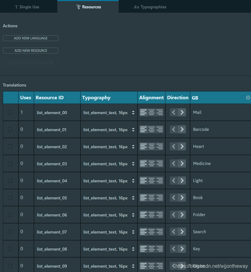Click the ADD NEW RESOURCE button

[x=31, y=51]
